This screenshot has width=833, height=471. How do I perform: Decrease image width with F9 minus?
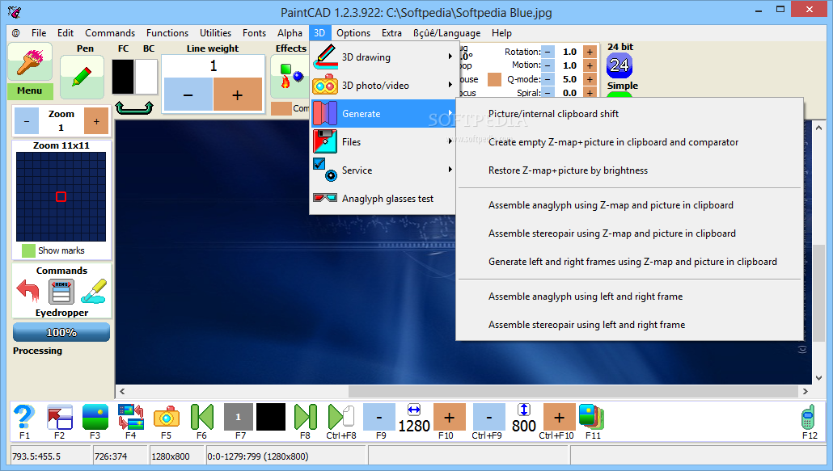(x=379, y=417)
